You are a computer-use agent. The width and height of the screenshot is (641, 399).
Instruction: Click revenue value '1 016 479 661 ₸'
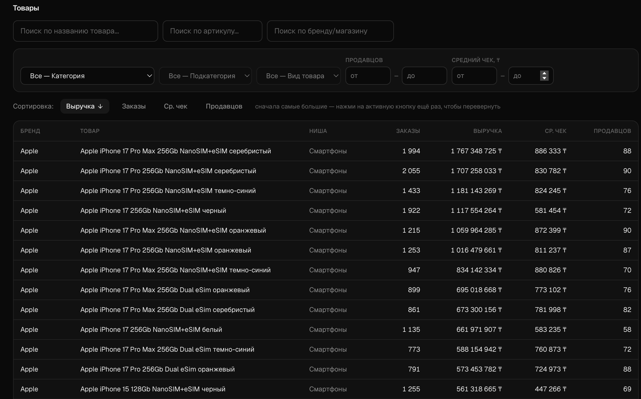pos(476,250)
